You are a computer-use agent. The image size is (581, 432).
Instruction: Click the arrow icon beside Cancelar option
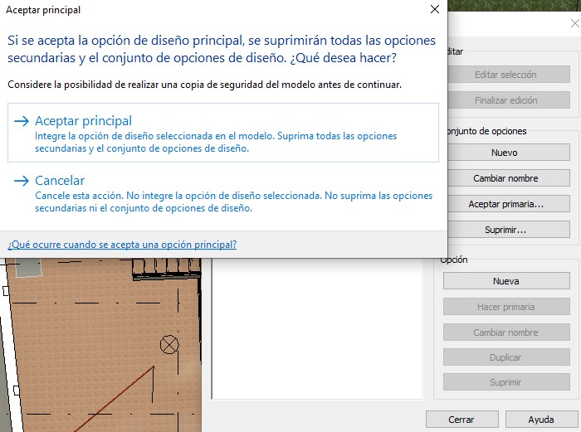[22, 181]
